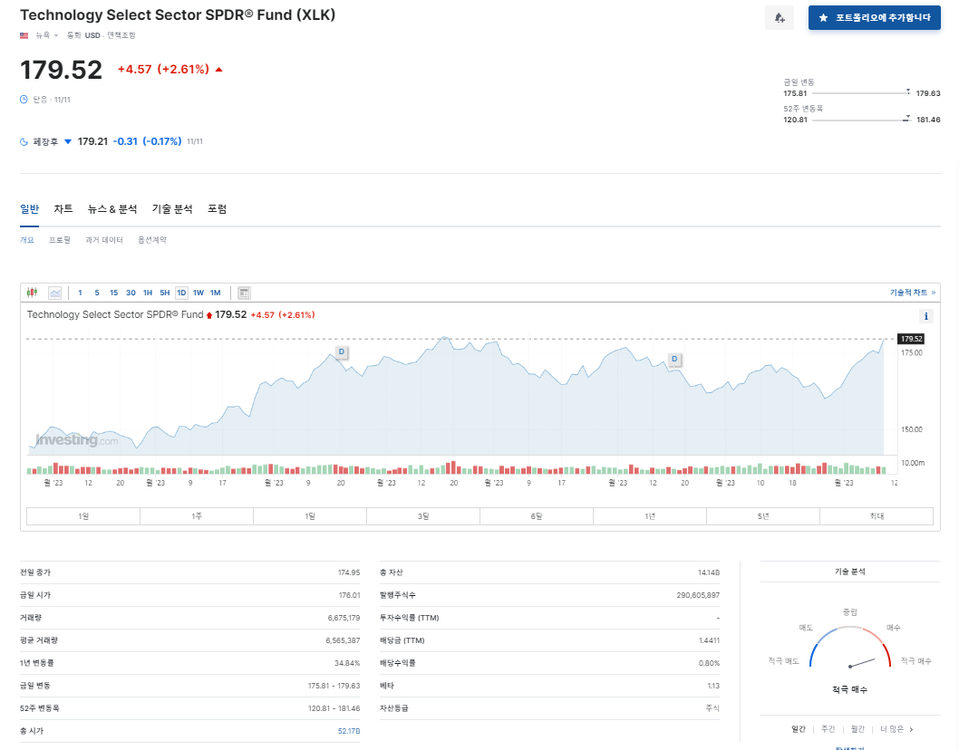This screenshot has width=959, height=750.
Task: Click the red up-arrow beside +2.61%
Action: pyautogui.click(x=219, y=70)
